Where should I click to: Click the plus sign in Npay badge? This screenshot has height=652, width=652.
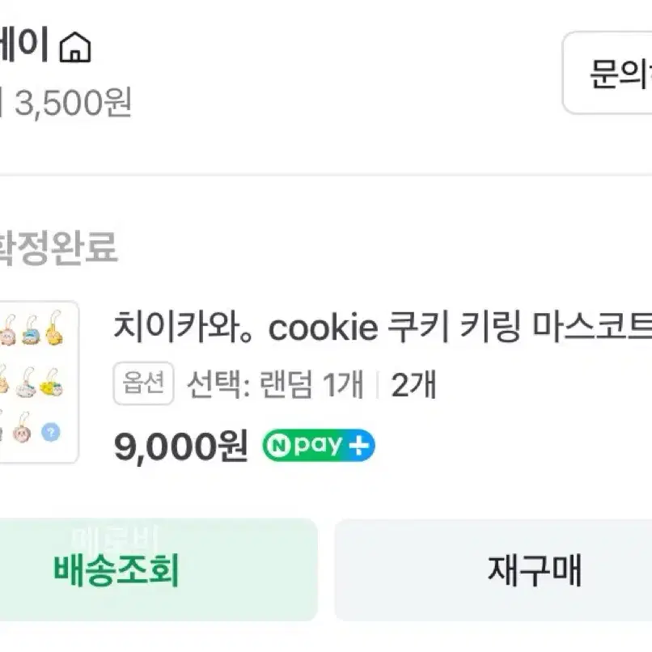(x=359, y=446)
